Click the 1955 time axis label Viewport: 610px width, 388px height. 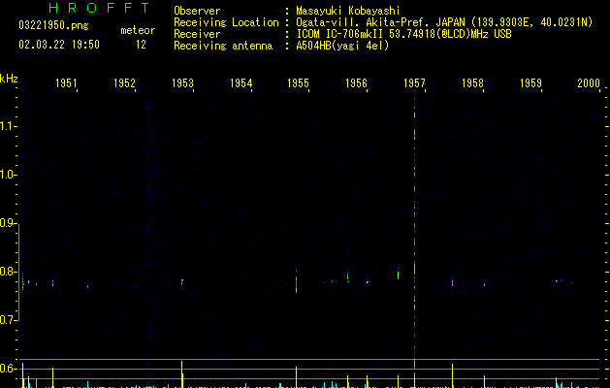[298, 83]
